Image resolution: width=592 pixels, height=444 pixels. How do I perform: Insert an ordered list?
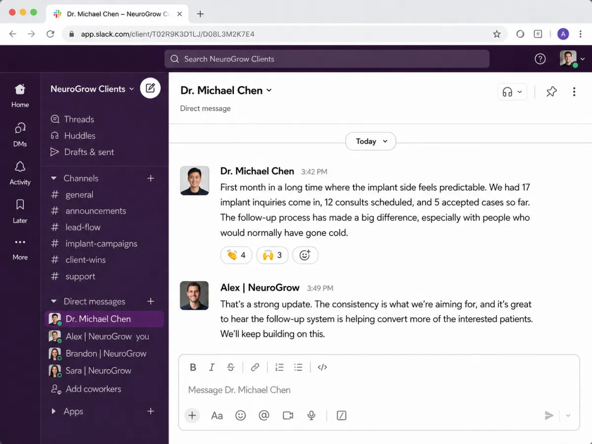279,367
